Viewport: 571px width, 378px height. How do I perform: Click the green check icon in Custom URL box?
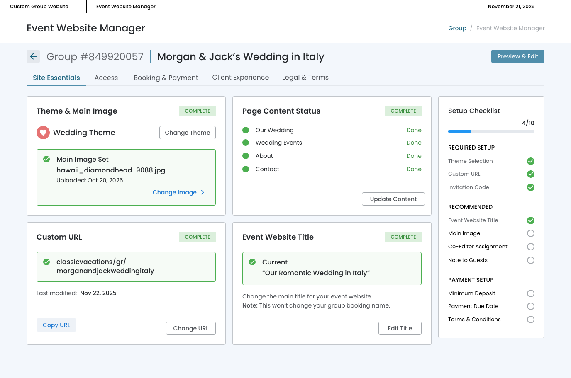(46, 262)
